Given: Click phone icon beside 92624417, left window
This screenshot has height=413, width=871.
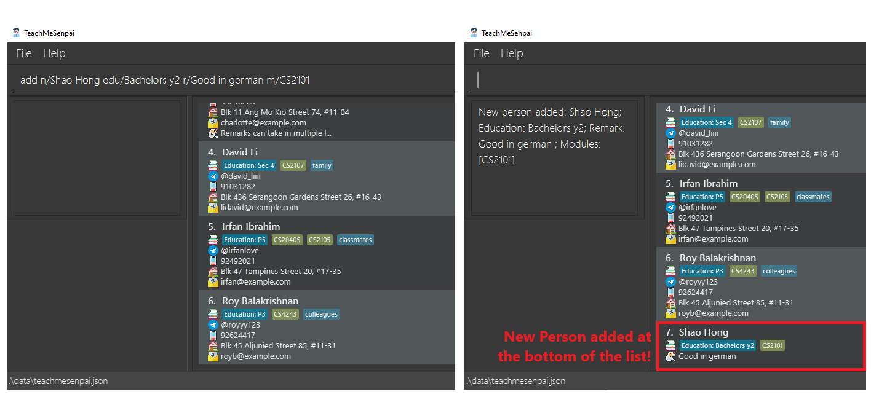Looking at the screenshot, I should 213,335.
